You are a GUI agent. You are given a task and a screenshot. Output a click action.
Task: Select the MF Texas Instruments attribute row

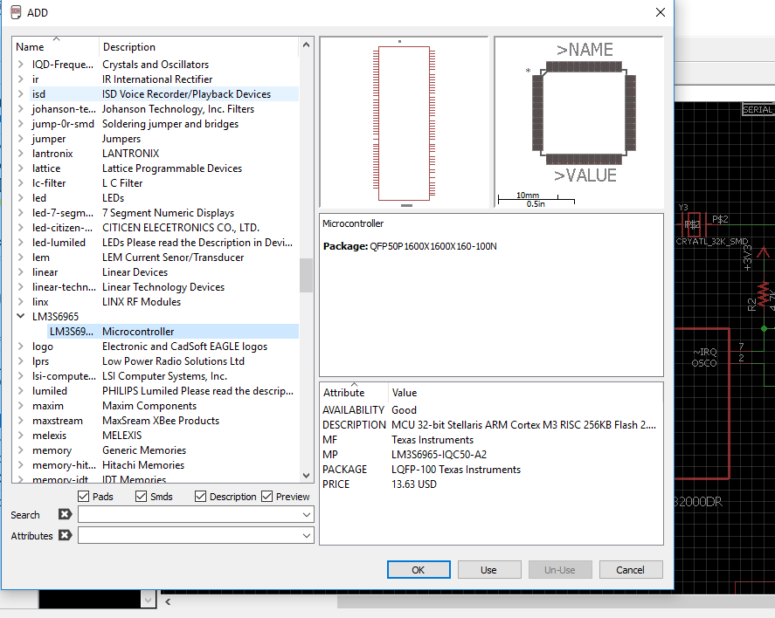(x=491, y=439)
